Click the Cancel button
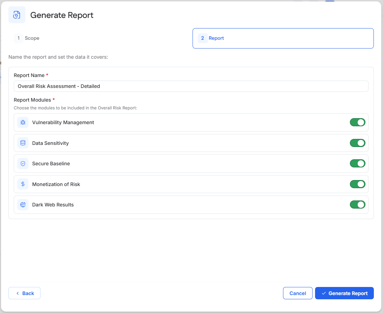The height and width of the screenshot is (313, 383). [297, 293]
